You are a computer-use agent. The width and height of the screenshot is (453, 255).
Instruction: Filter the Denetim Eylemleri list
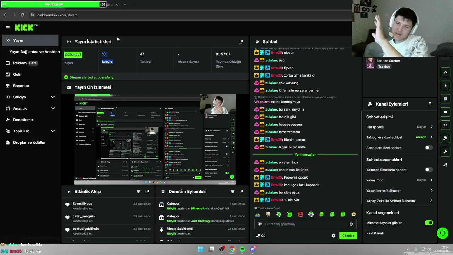click(233, 192)
